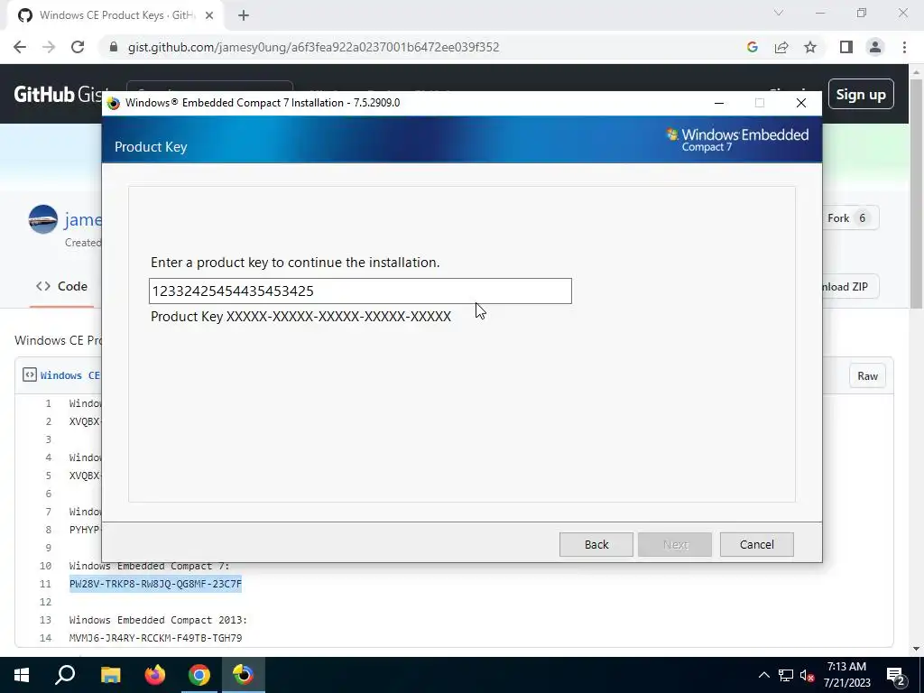This screenshot has height=693, width=924.
Task: Click network icon in system tray
Action: tap(786, 675)
